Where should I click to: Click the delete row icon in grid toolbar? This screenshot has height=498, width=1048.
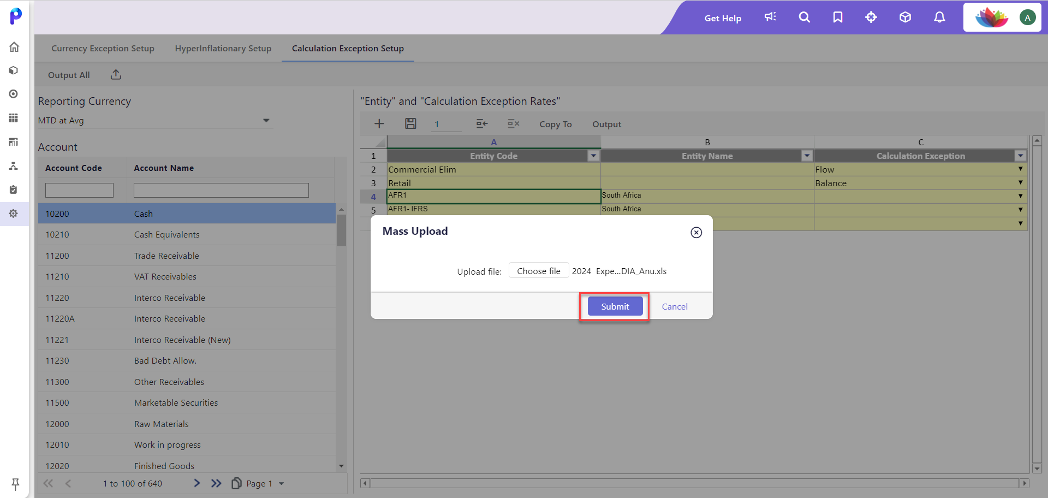(x=513, y=124)
